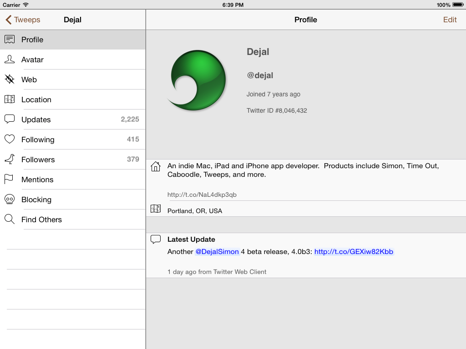The image size is (466, 349).
Task: View the Followers list
Action: coord(73,160)
